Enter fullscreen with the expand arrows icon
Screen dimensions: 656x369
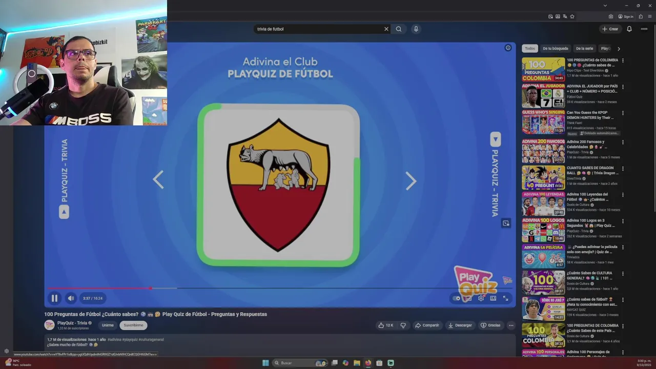tap(505, 298)
